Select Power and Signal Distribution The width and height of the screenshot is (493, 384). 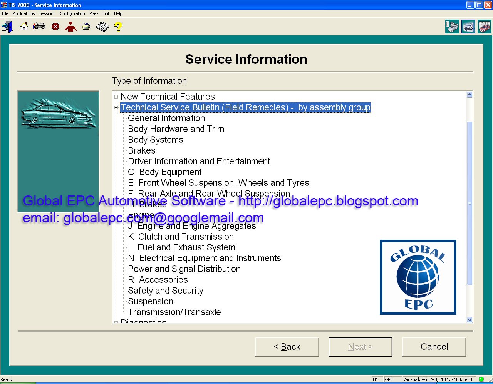(184, 269)
